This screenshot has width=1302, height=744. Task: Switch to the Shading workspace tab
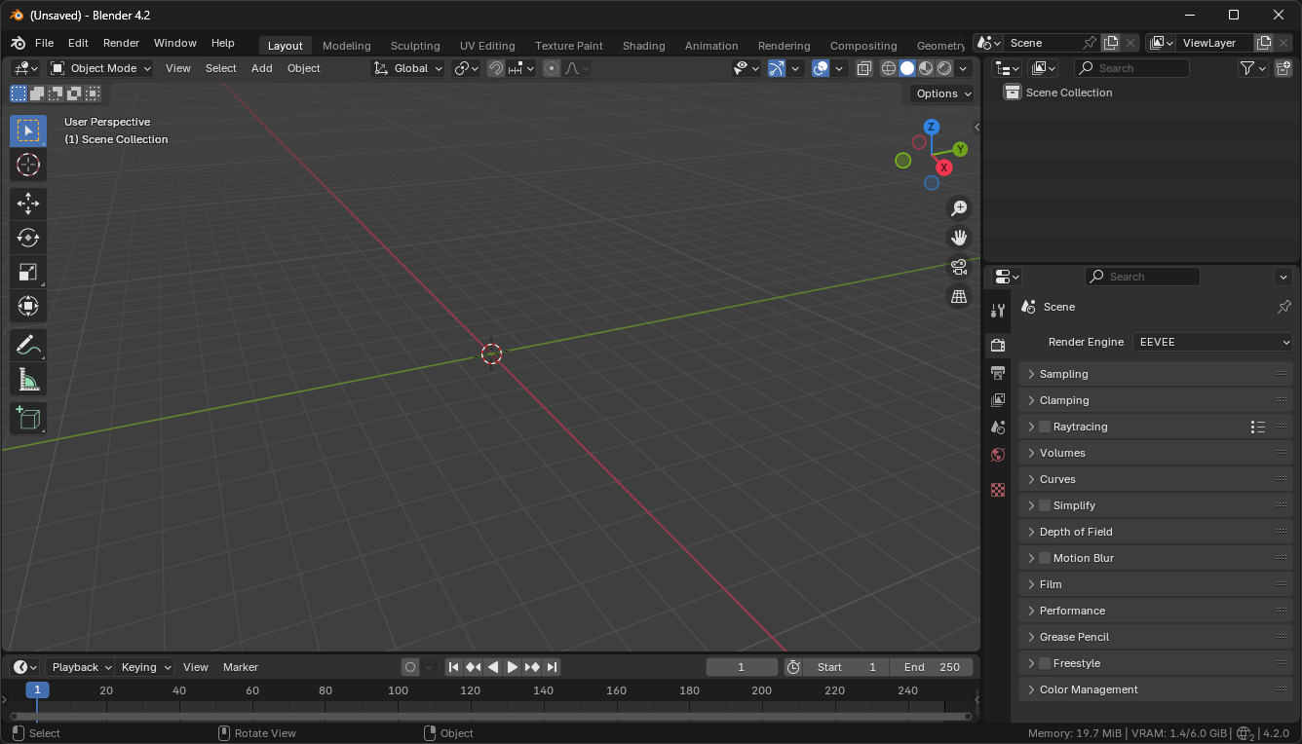click(643, 46)
